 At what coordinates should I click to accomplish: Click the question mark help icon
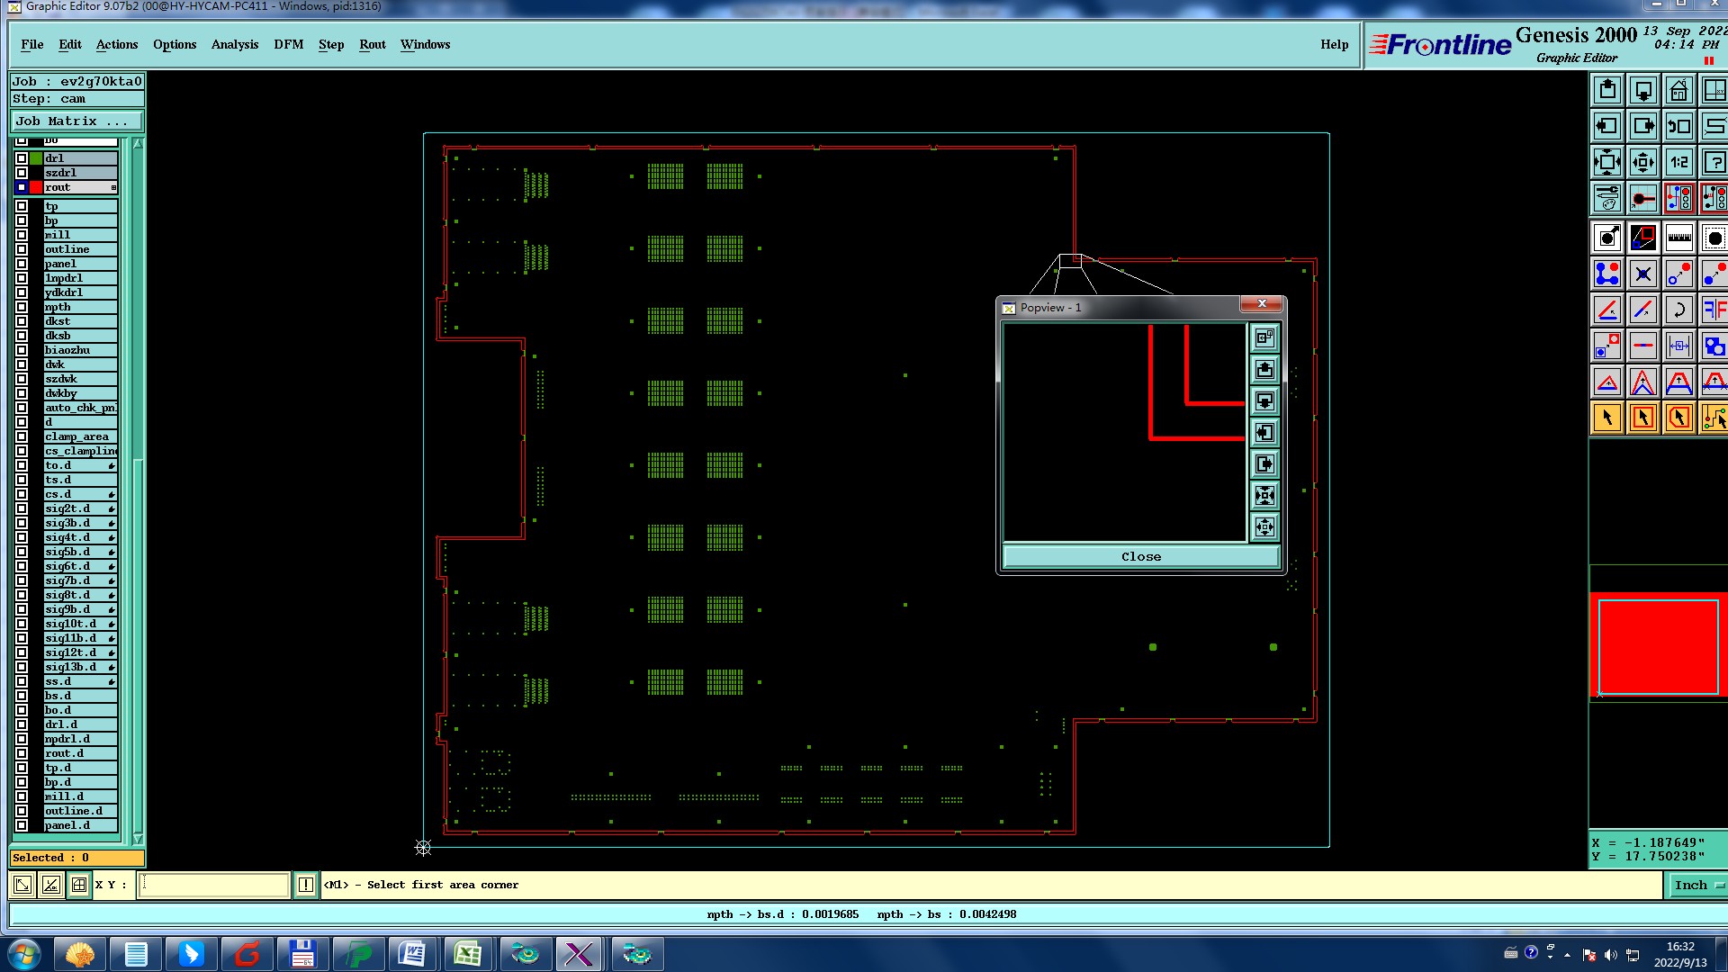[1714, 163]
